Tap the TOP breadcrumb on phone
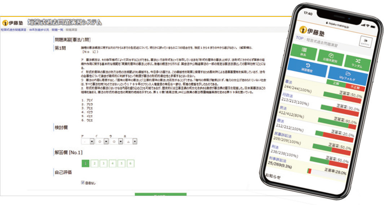The width and height of the screenshot is (384, 205). (299, 37)
